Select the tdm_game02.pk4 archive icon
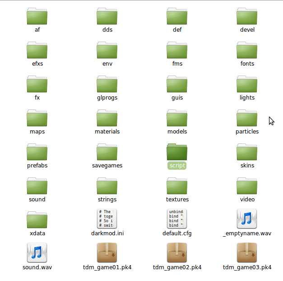The height and width of the screenshot is (281, 283). point(177,252)
